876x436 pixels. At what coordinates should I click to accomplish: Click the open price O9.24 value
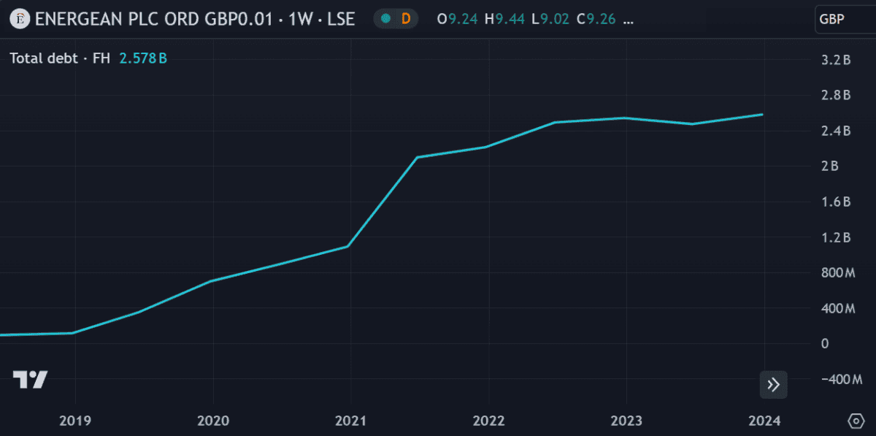tap(457, 19)
